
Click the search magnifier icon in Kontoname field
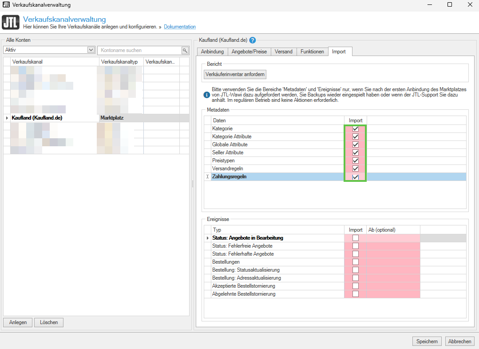(x=185, y=50)
